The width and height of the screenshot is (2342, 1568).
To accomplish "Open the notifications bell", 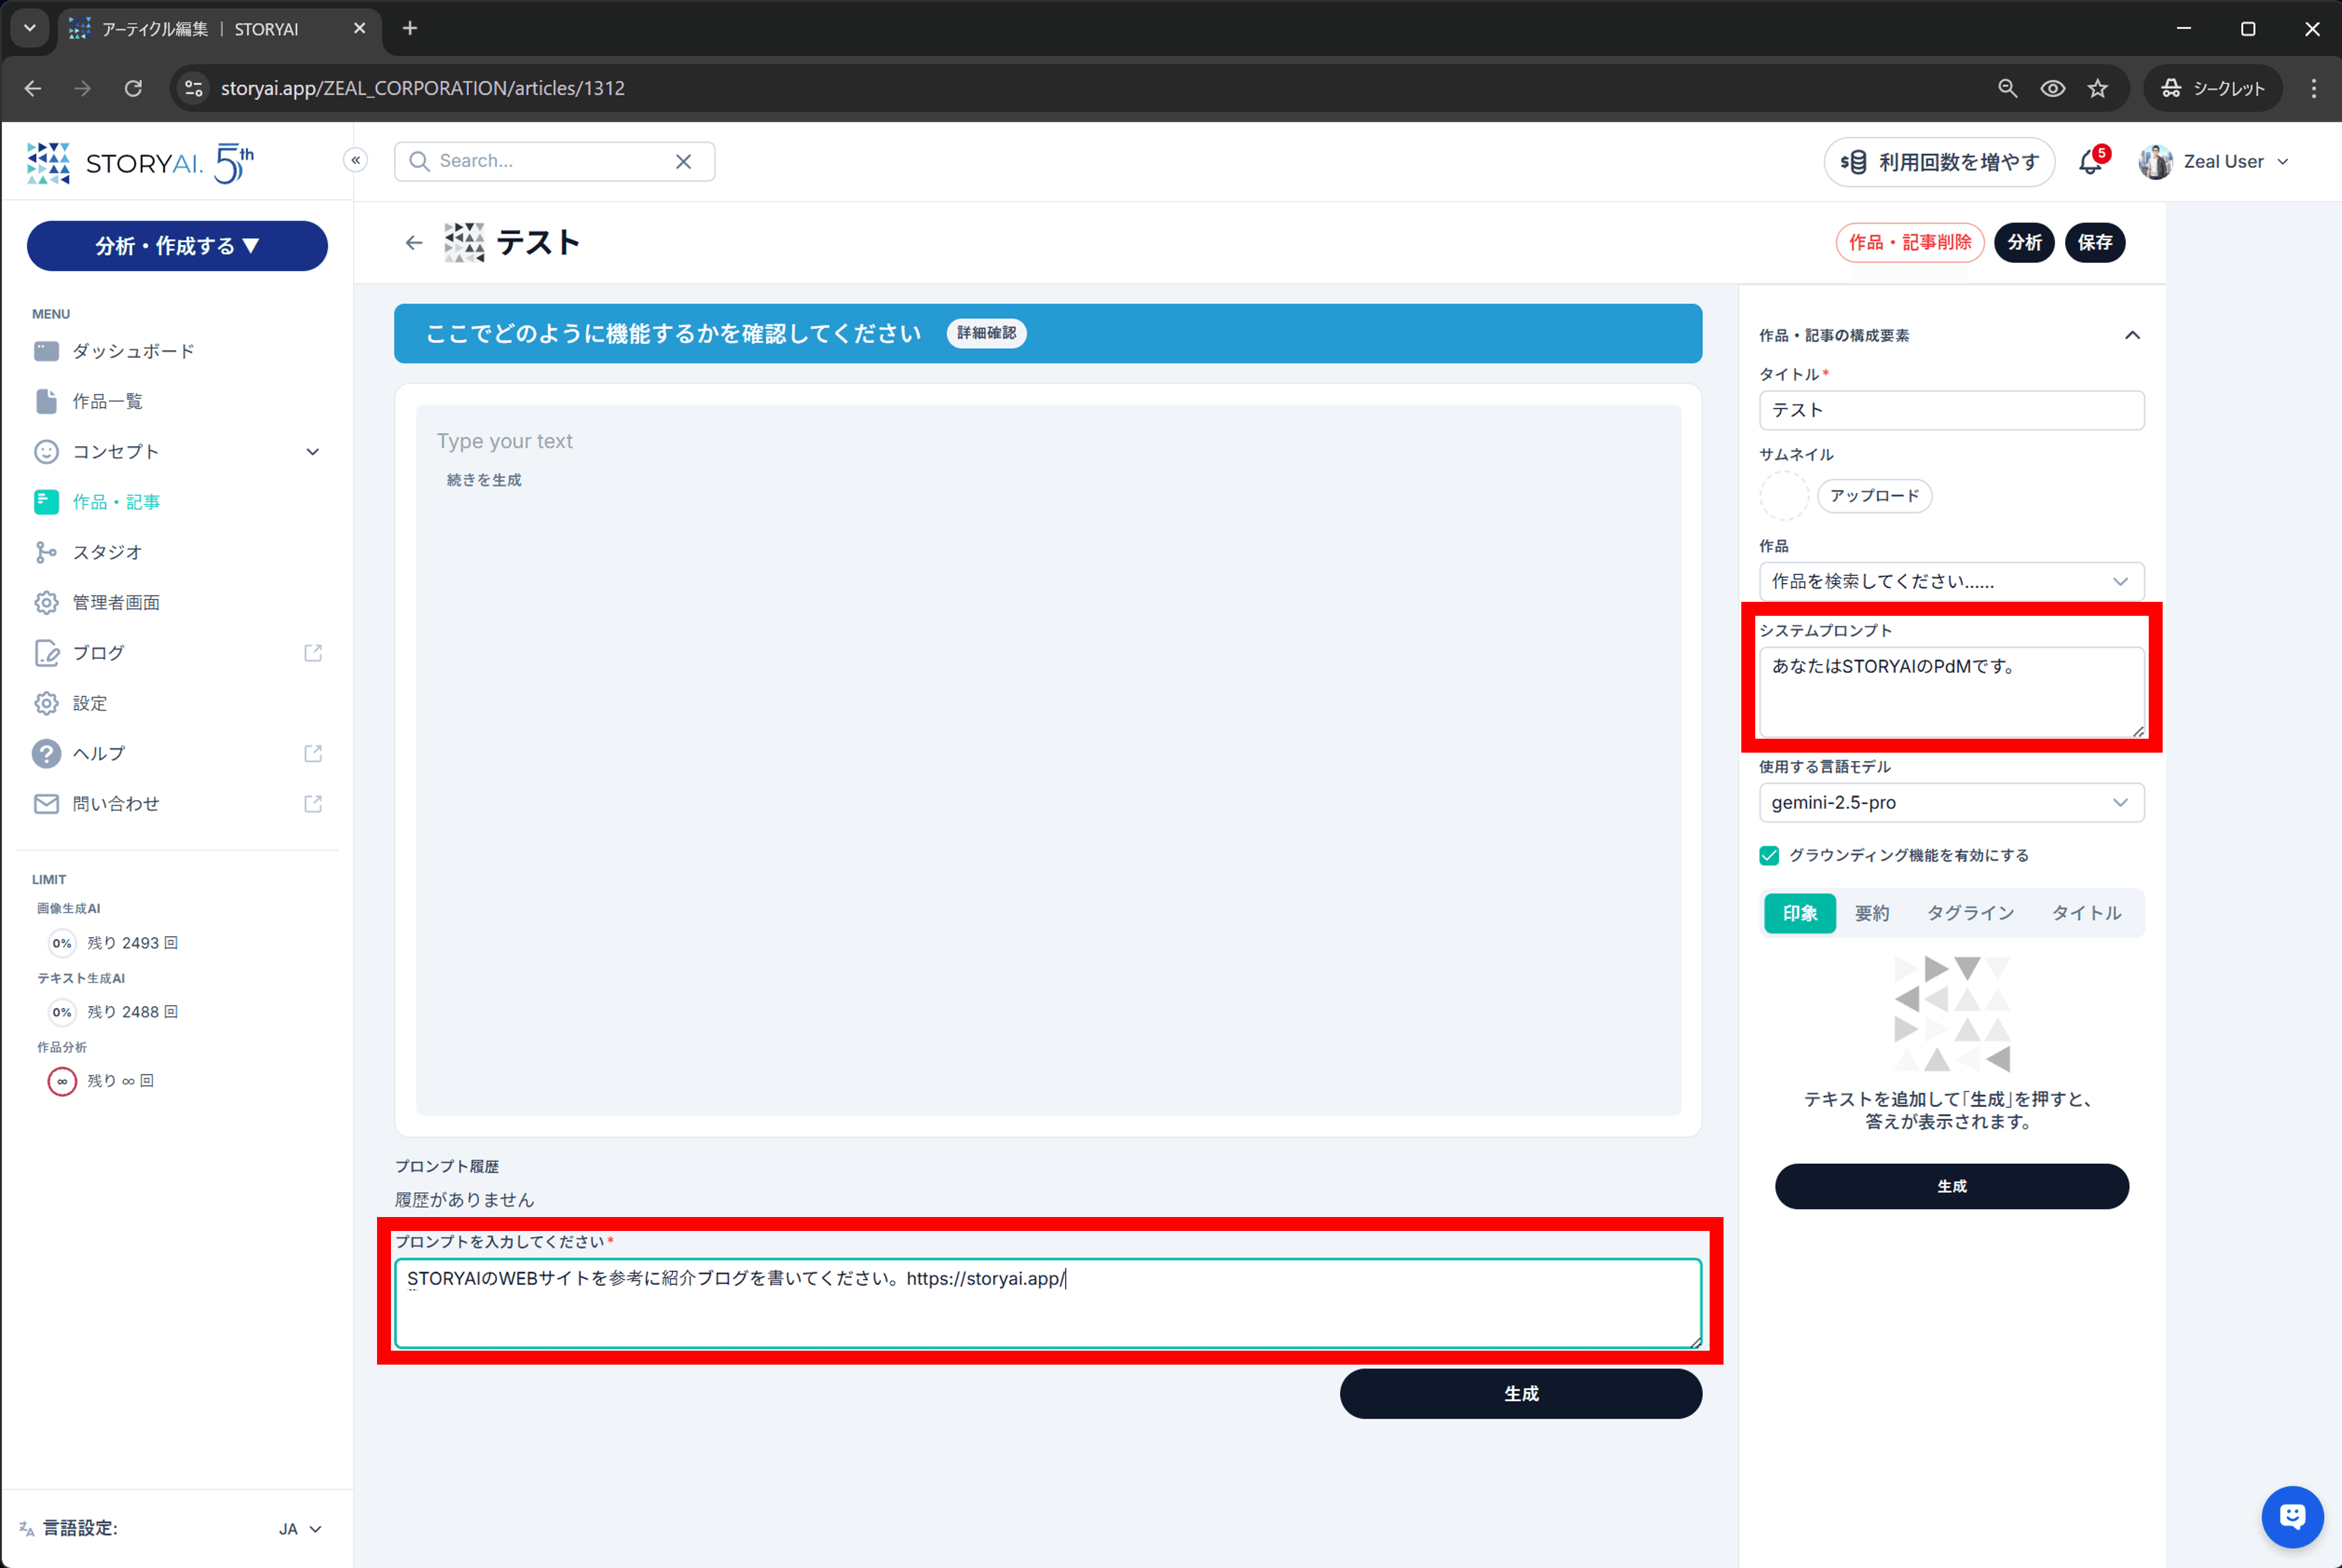I will (2091, 161).
